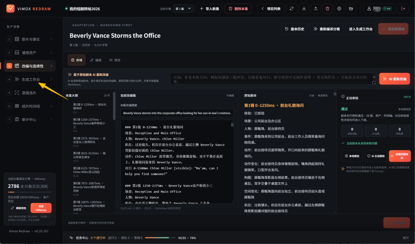
Task: Click the 原片与事实 sidebar icon
Action: (x=17, y=39)
